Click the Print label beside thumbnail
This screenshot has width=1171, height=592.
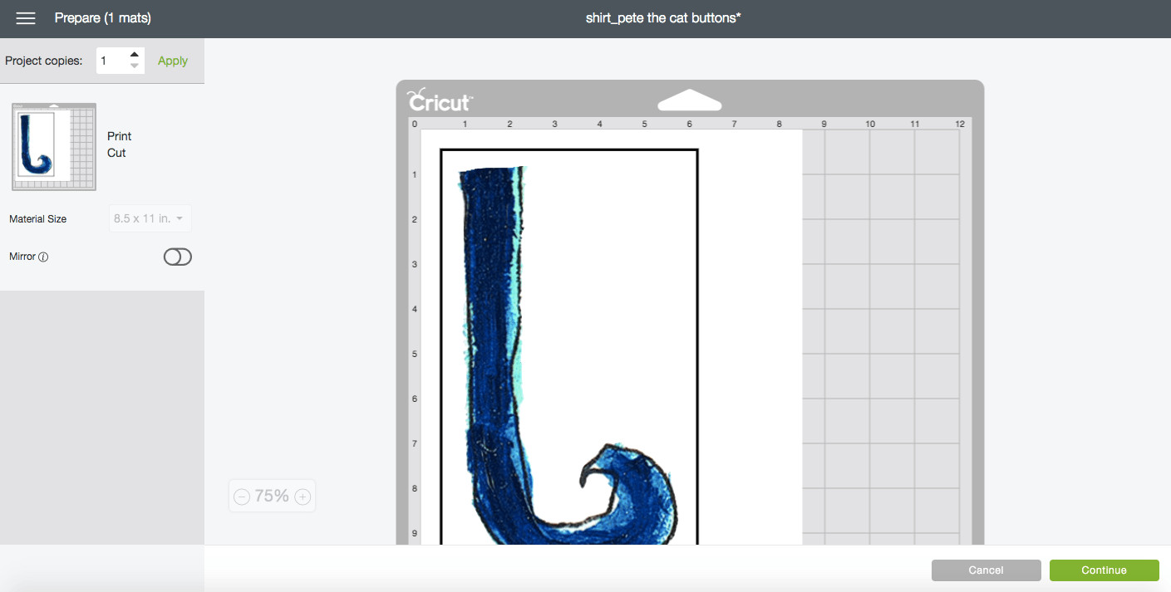click(120, 136)
